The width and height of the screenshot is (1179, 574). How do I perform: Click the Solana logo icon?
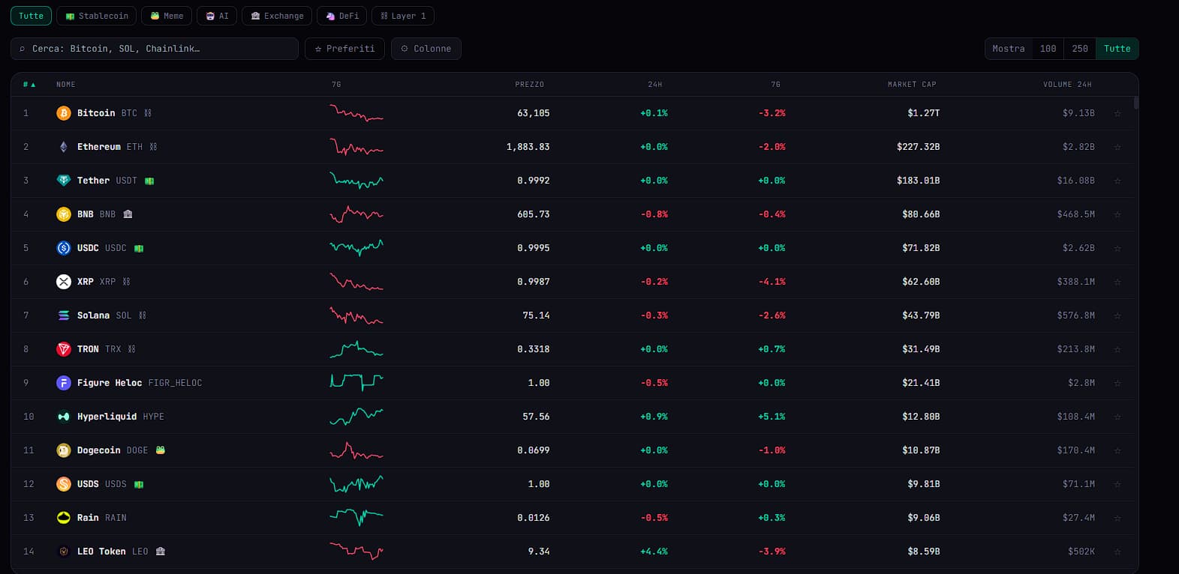64,315
